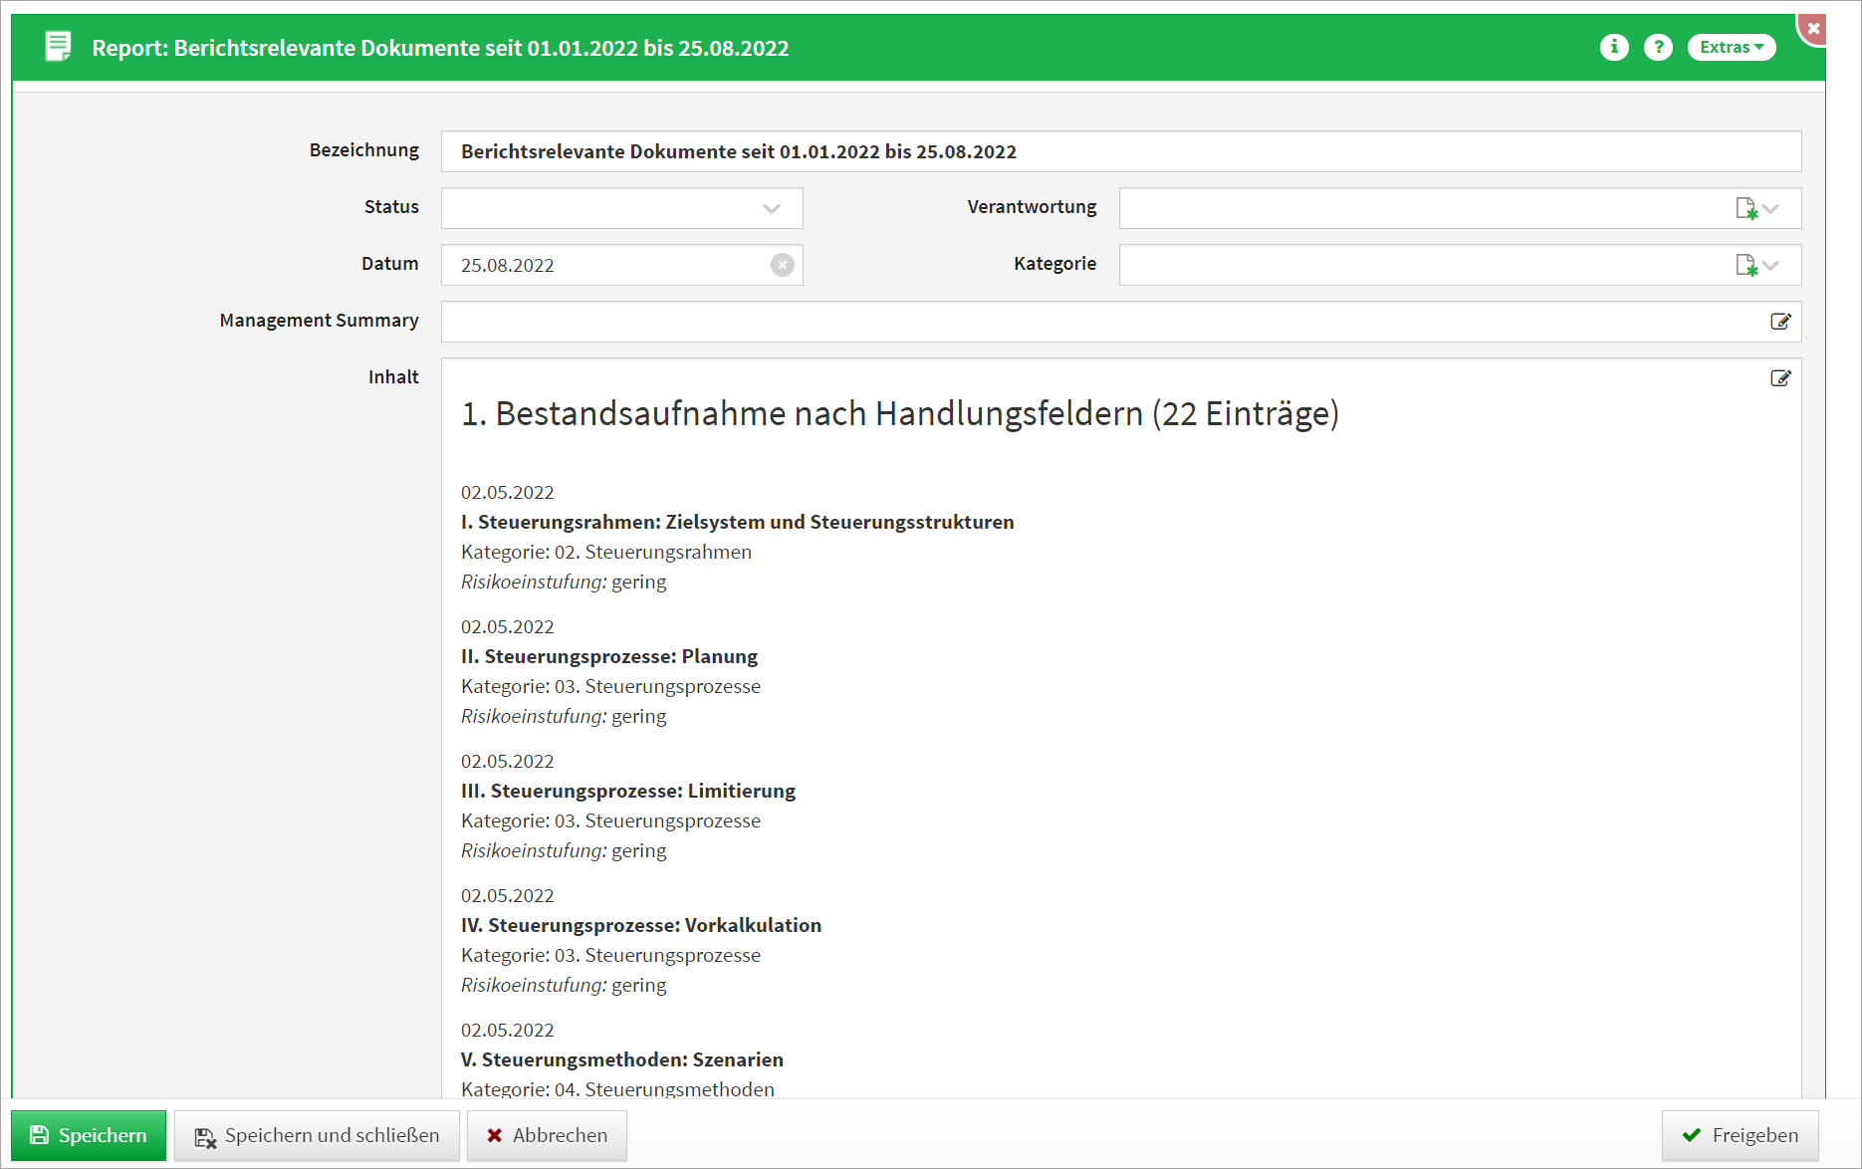Expand the Verantwortung dropdown arrow
The image size is (1862, 1169).
[1771, 208]
